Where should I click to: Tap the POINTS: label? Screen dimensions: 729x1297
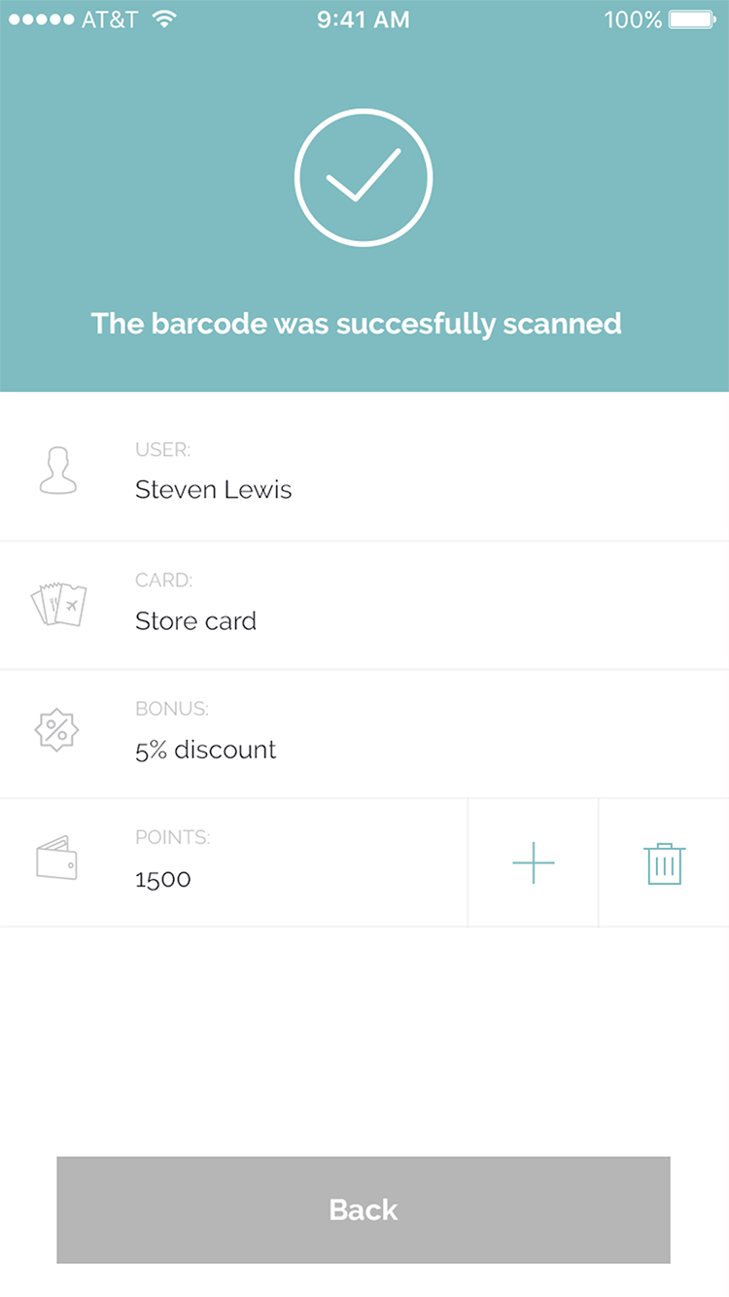click(x=173, y=837)
